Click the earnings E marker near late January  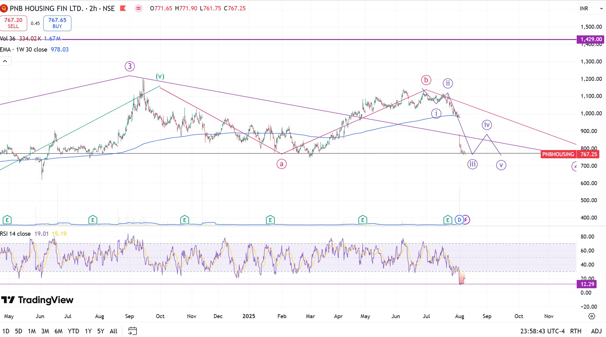270,220
